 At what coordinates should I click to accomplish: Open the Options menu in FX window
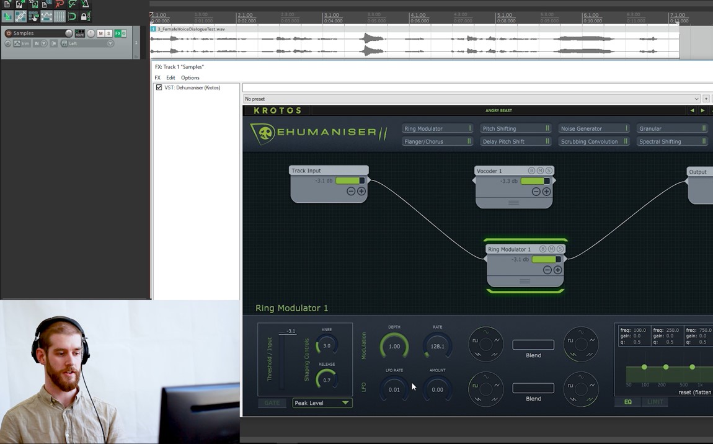[190, 78]
